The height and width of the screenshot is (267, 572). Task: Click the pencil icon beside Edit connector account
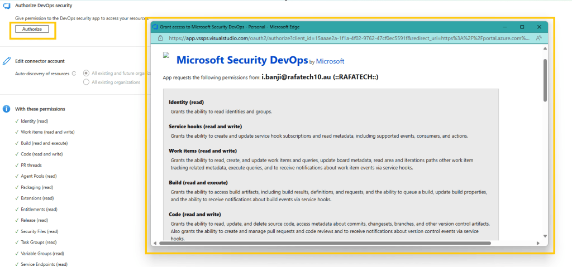pyautogui.click(x=7, y=61)
